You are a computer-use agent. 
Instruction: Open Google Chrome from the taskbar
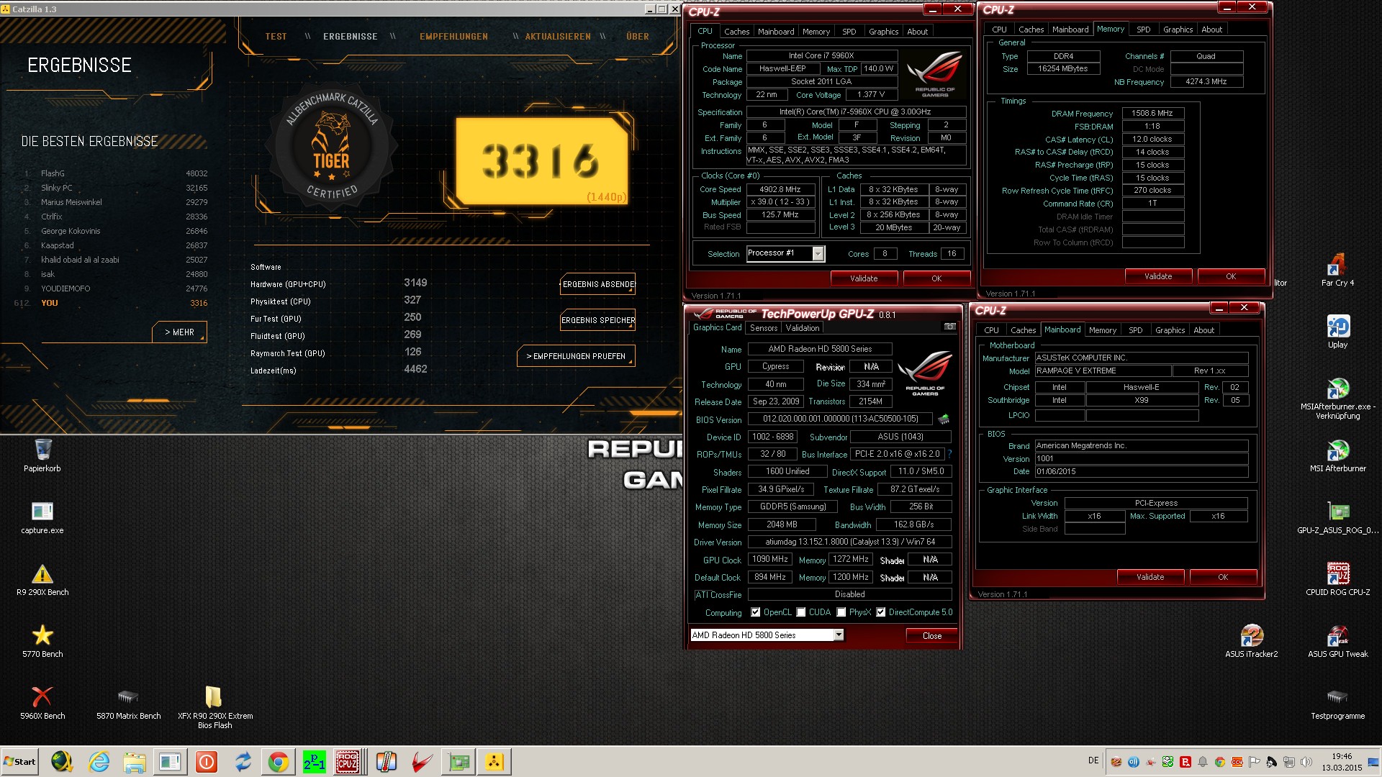click(x=278, y=761)
